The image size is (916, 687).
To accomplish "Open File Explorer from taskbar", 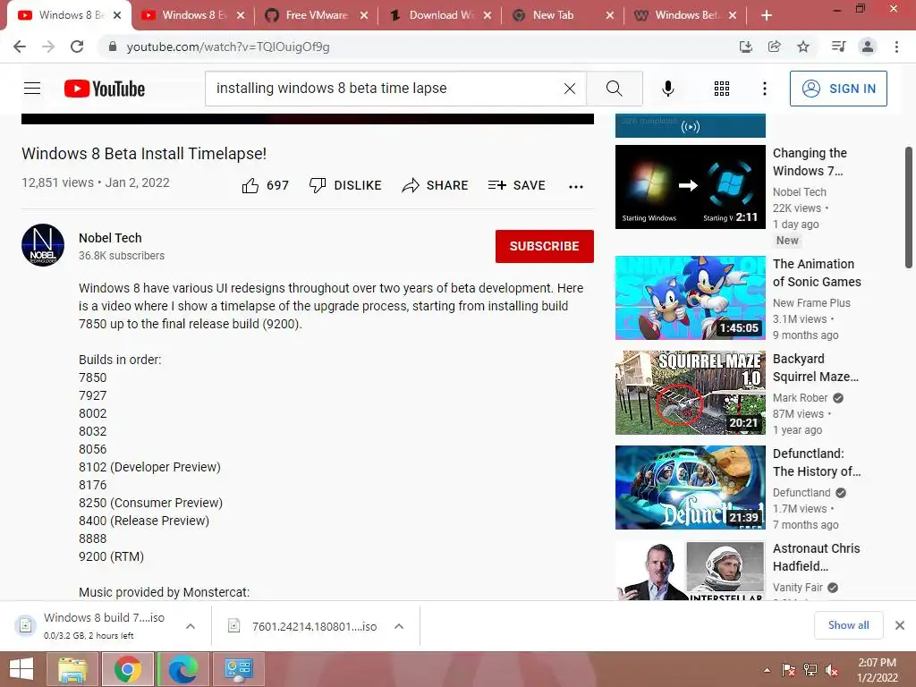I will click(73, 669).
